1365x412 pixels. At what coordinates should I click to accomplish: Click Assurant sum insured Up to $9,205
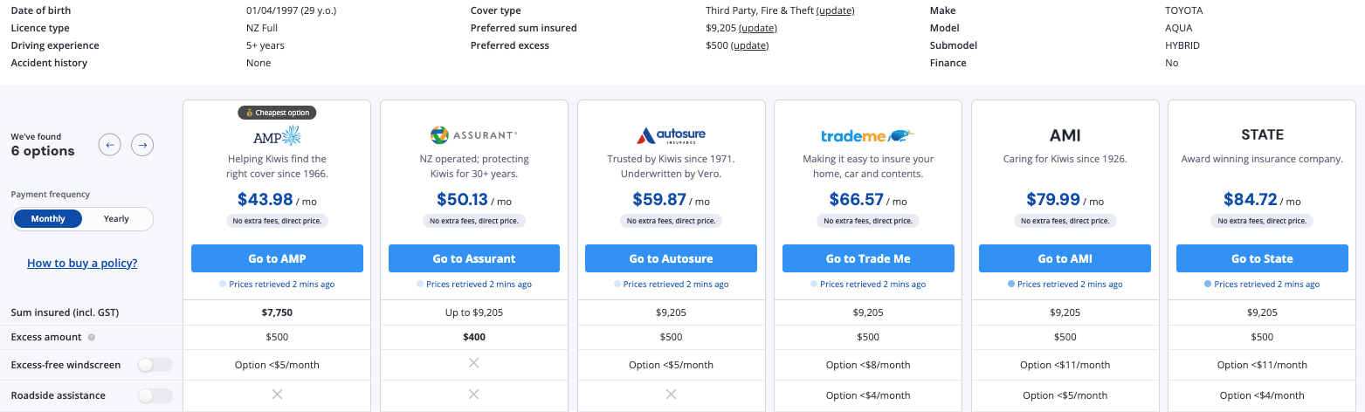tap(473, 312)
